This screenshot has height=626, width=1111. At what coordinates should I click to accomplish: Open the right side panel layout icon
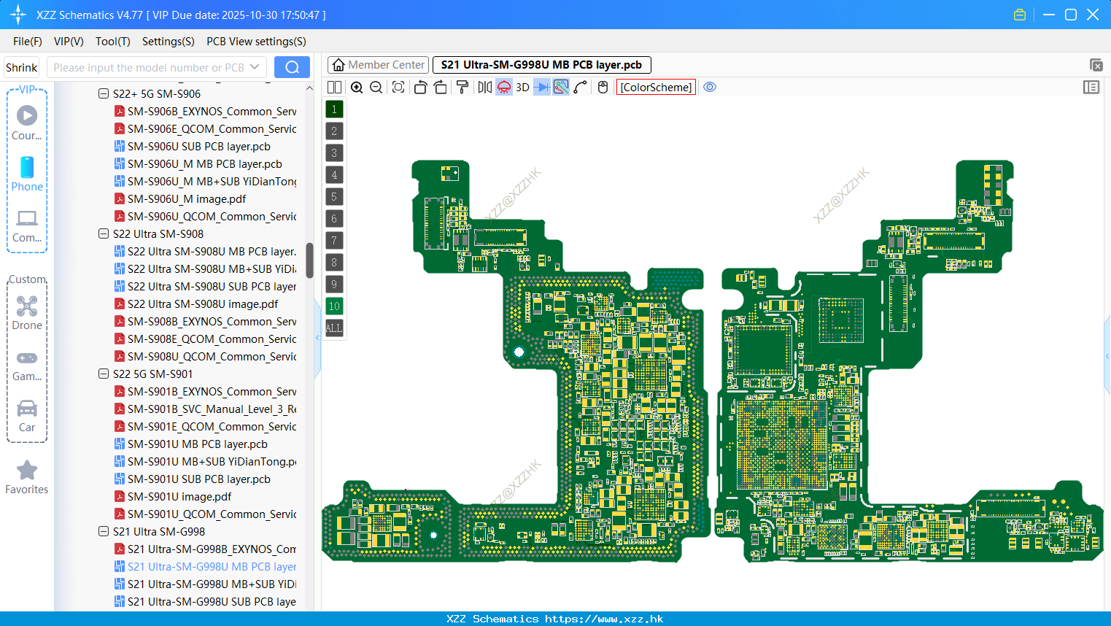pos(1091,88)
